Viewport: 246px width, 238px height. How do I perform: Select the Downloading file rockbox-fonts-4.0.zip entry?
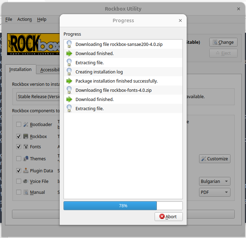123,90
